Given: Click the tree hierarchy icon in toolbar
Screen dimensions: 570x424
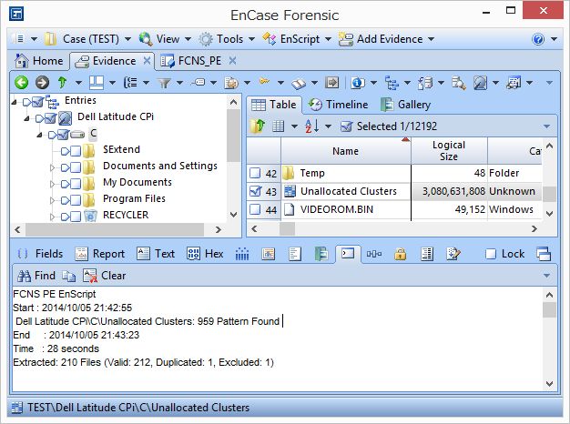Looking at the screenshot, I should (x=392, y=83).
